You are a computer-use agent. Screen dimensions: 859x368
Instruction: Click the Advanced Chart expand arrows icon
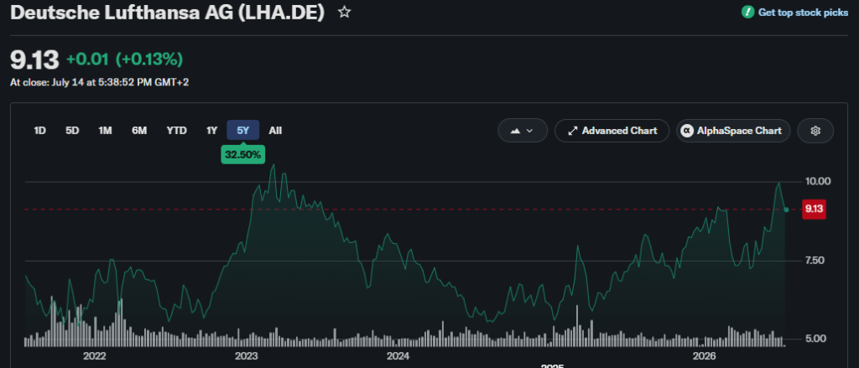(572, 131)
